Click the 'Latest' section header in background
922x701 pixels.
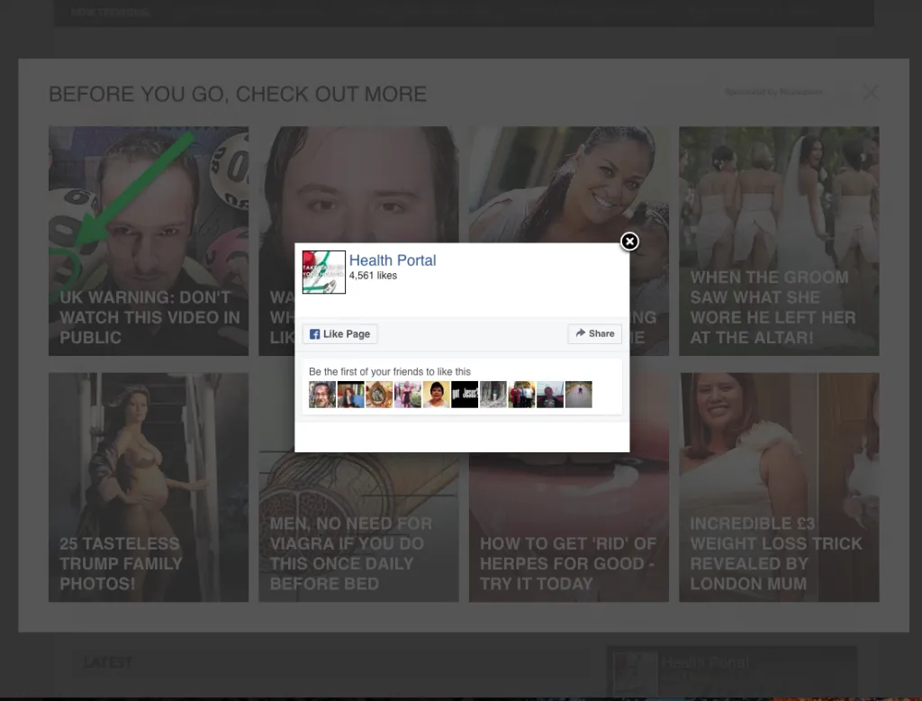click(x=108, y=662)
